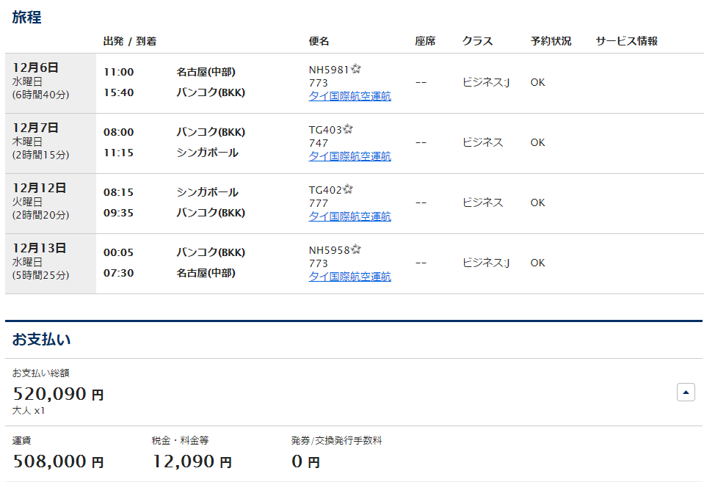Click Star Alliance icon beside flight TG403
This screenshot has width=704, height=482.
348,129
